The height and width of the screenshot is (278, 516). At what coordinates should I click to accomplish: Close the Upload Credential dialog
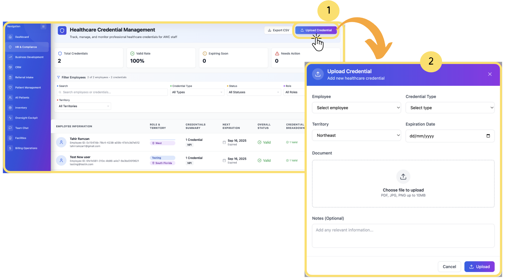pos(490,74)
